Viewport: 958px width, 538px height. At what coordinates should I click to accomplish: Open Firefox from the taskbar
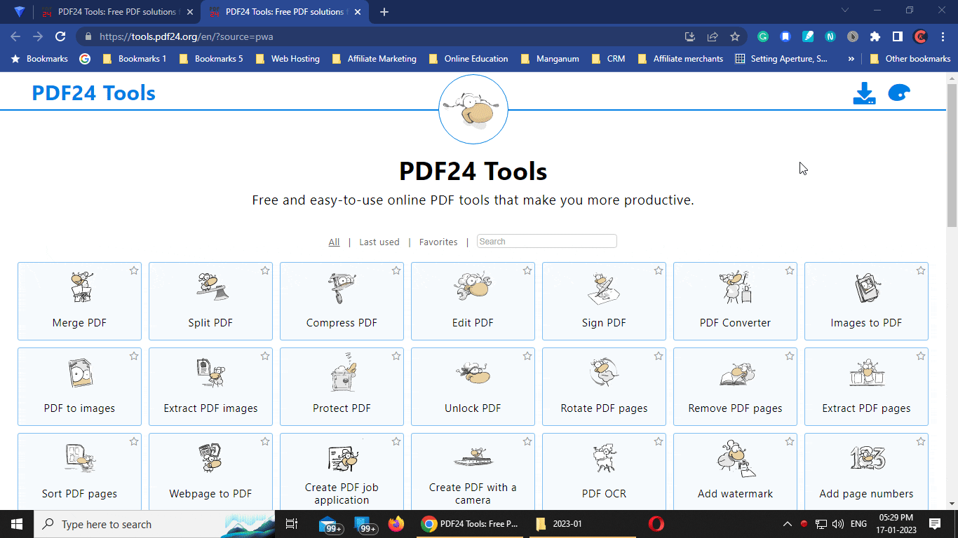[396, 524]
